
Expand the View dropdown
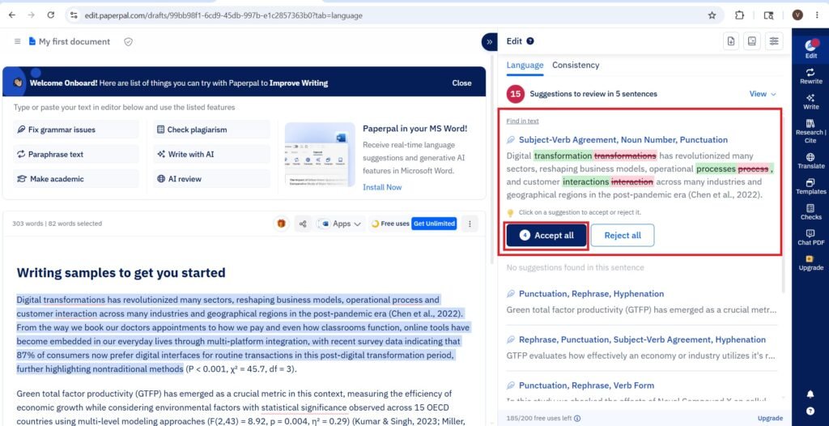[x=763, y=94]
